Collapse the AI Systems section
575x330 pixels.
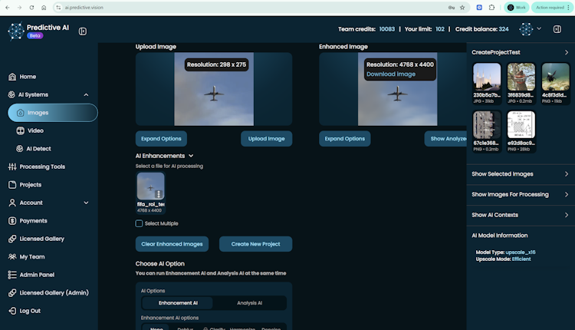tap(86, 94)
